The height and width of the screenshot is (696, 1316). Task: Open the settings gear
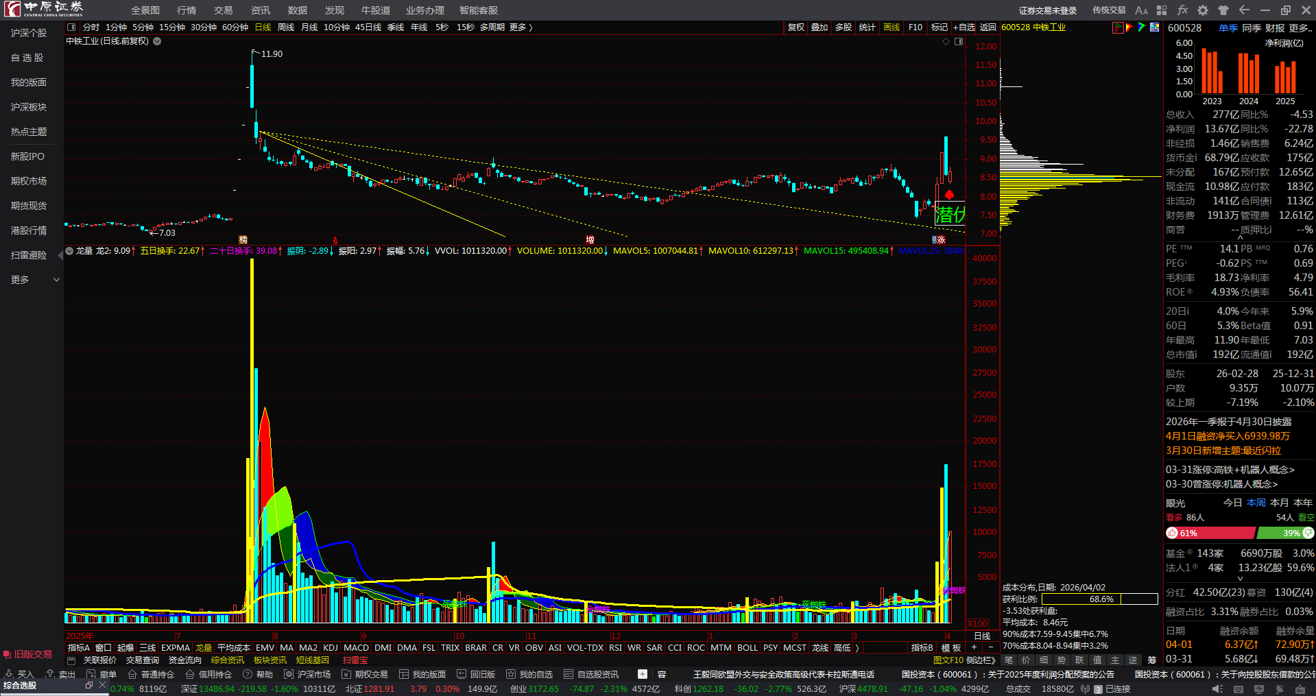pos(1203,10)
